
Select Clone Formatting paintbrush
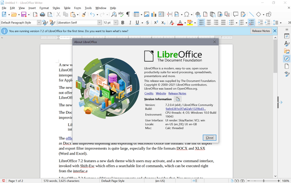click(x=84, y=14)
